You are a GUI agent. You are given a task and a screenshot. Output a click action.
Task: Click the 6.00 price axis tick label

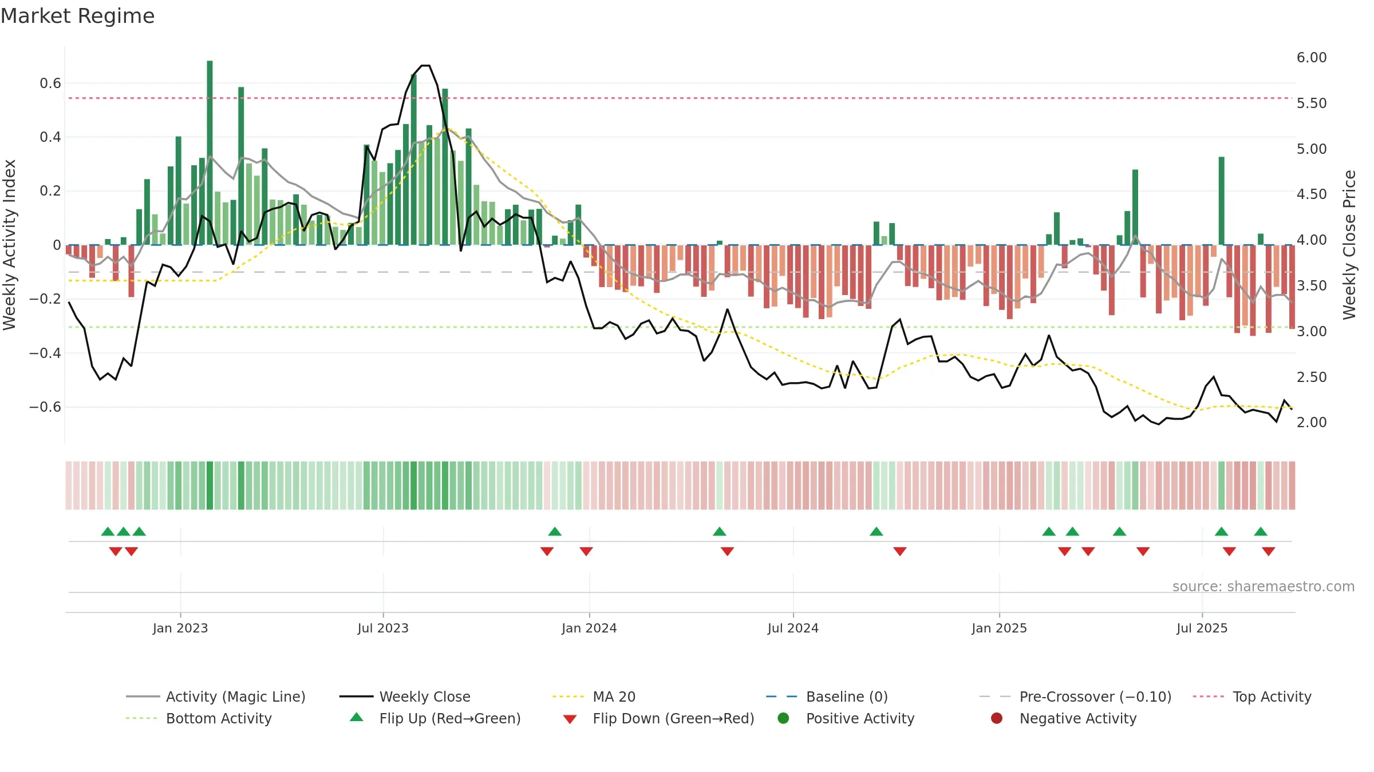[x=1312, y=58]
